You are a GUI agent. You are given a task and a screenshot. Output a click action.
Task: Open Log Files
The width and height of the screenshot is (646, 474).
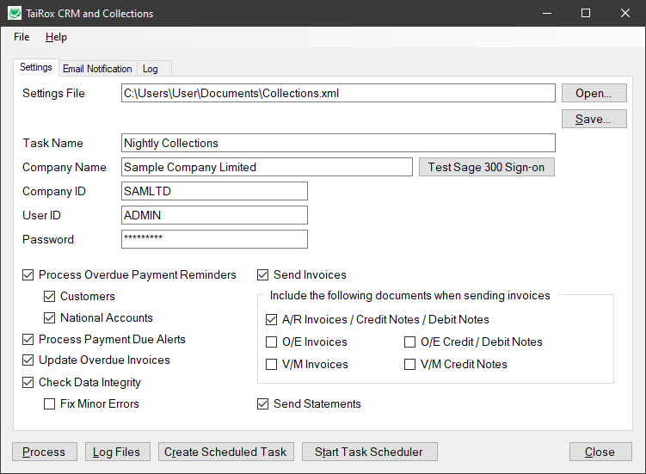click(118, 452)
